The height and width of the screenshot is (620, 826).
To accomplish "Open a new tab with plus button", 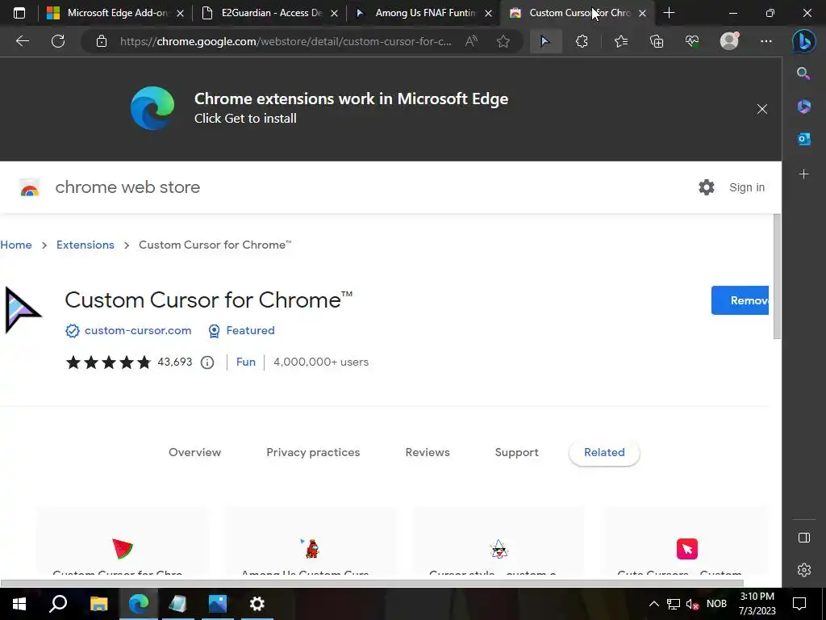I will pos(669,13).
